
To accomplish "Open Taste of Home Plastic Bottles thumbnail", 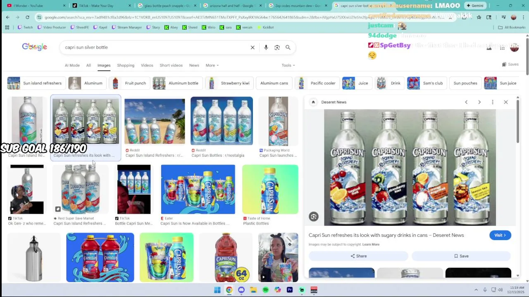I will (x=270, y=189).
